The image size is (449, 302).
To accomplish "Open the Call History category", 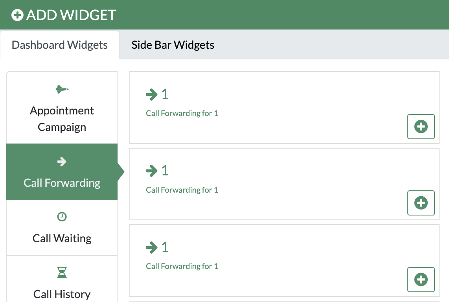I will click(x=62, y=294).
